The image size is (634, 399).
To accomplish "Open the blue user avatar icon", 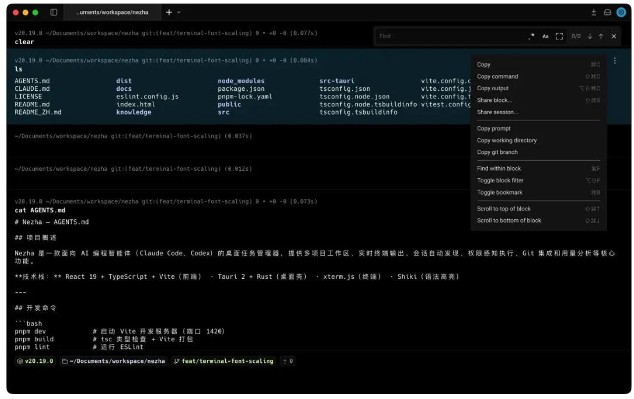I will click(x=621, y=12).
